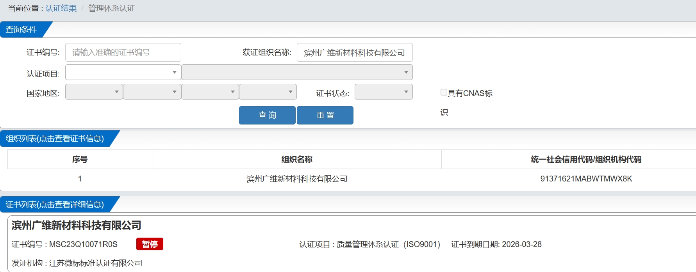Viewport: 696px width, 272px height.
Task: Open the 证书状态 dropdown
Action: 384,92
